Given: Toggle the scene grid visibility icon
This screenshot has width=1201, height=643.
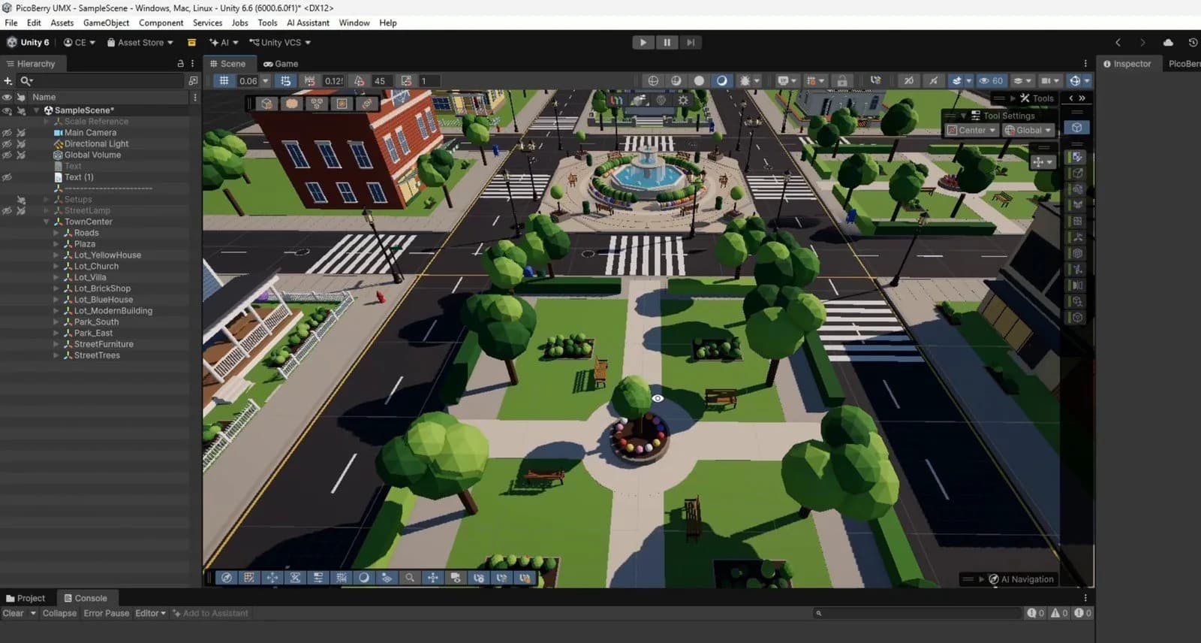Looking at the screenshot, I should [x=224, y=81].
